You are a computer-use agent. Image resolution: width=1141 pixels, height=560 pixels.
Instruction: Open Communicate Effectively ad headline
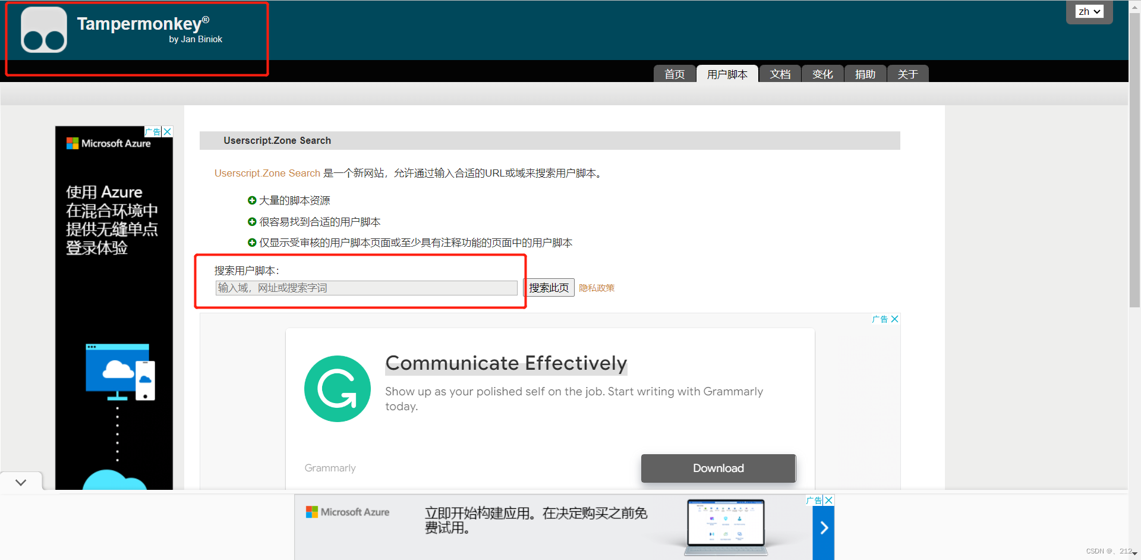coord(506,363)
